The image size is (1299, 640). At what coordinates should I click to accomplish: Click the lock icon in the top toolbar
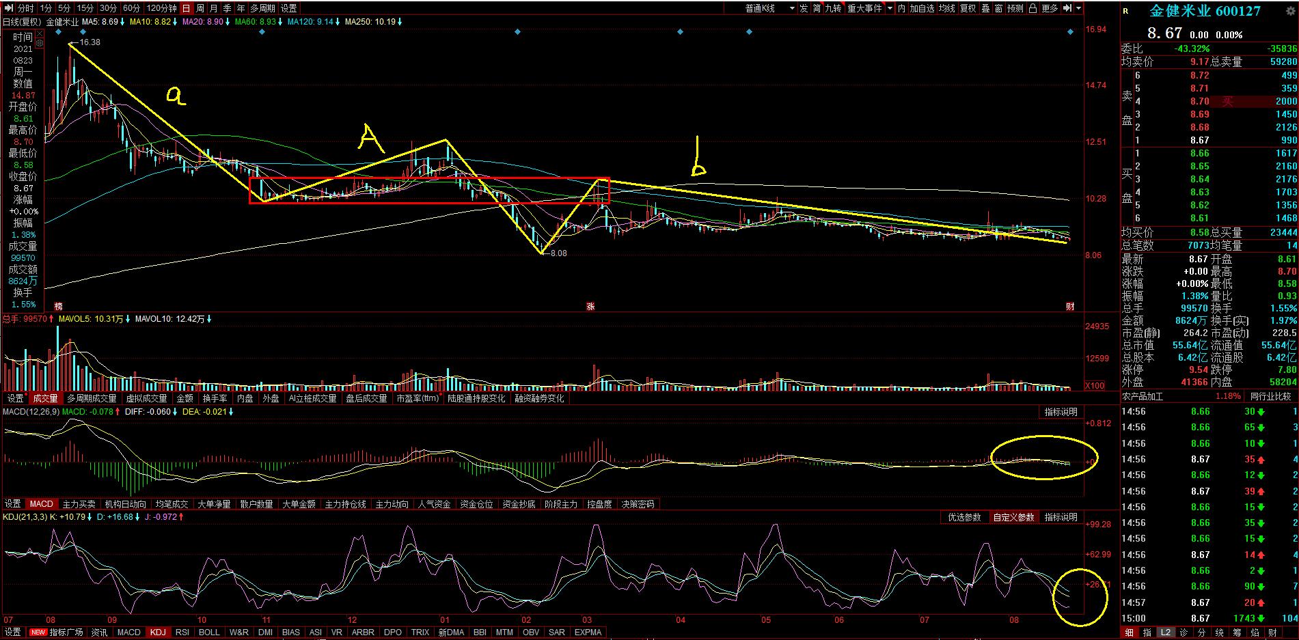click(x=1033, y=8)
